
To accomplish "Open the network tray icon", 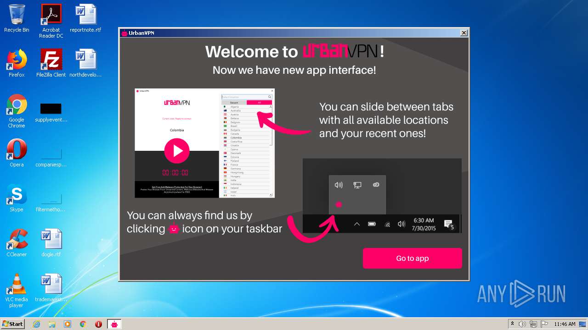I will pos(533,324).
